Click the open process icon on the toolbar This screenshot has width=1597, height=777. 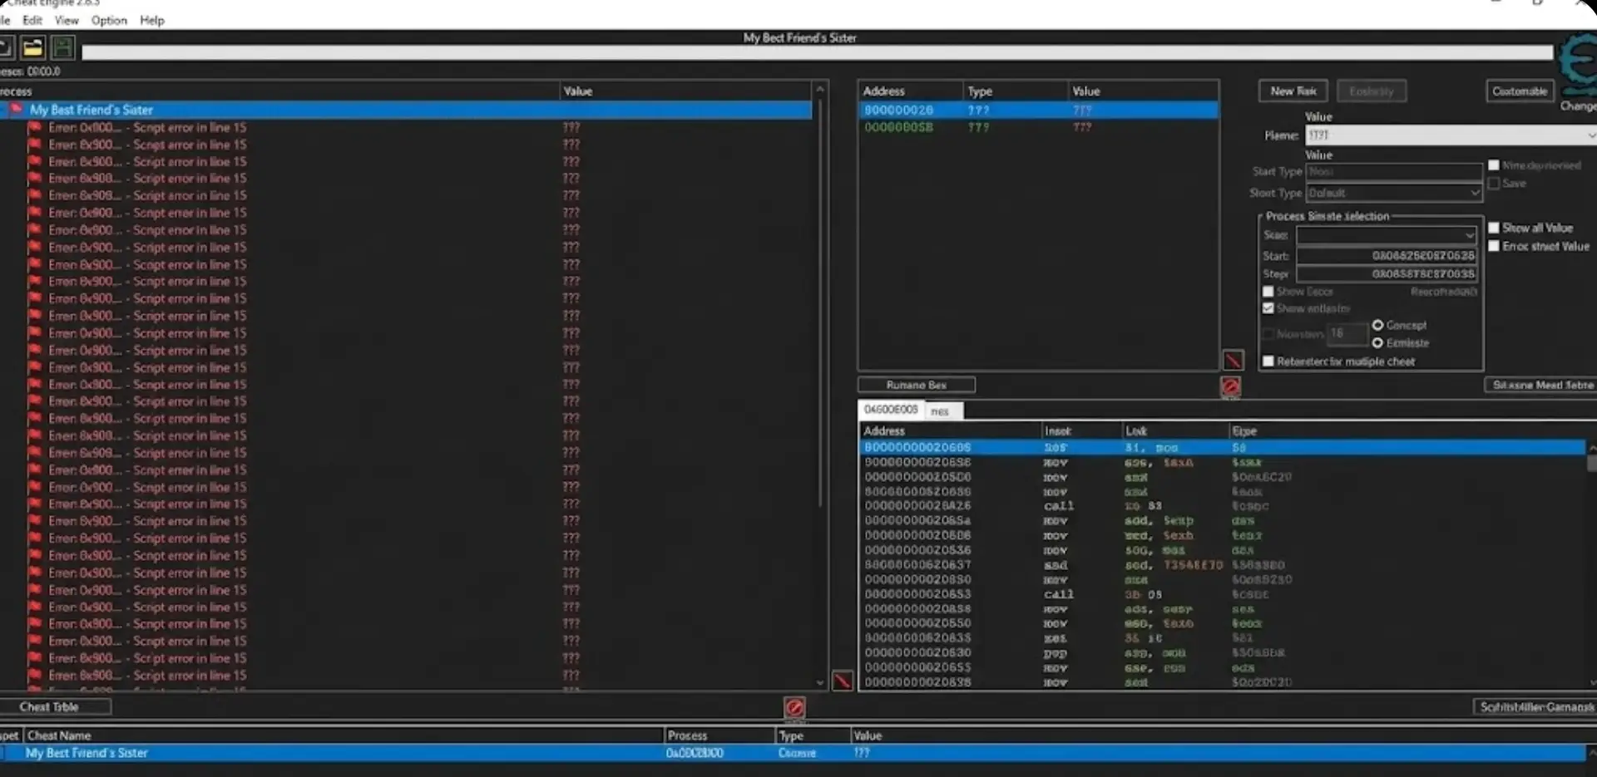click(7, 47)
